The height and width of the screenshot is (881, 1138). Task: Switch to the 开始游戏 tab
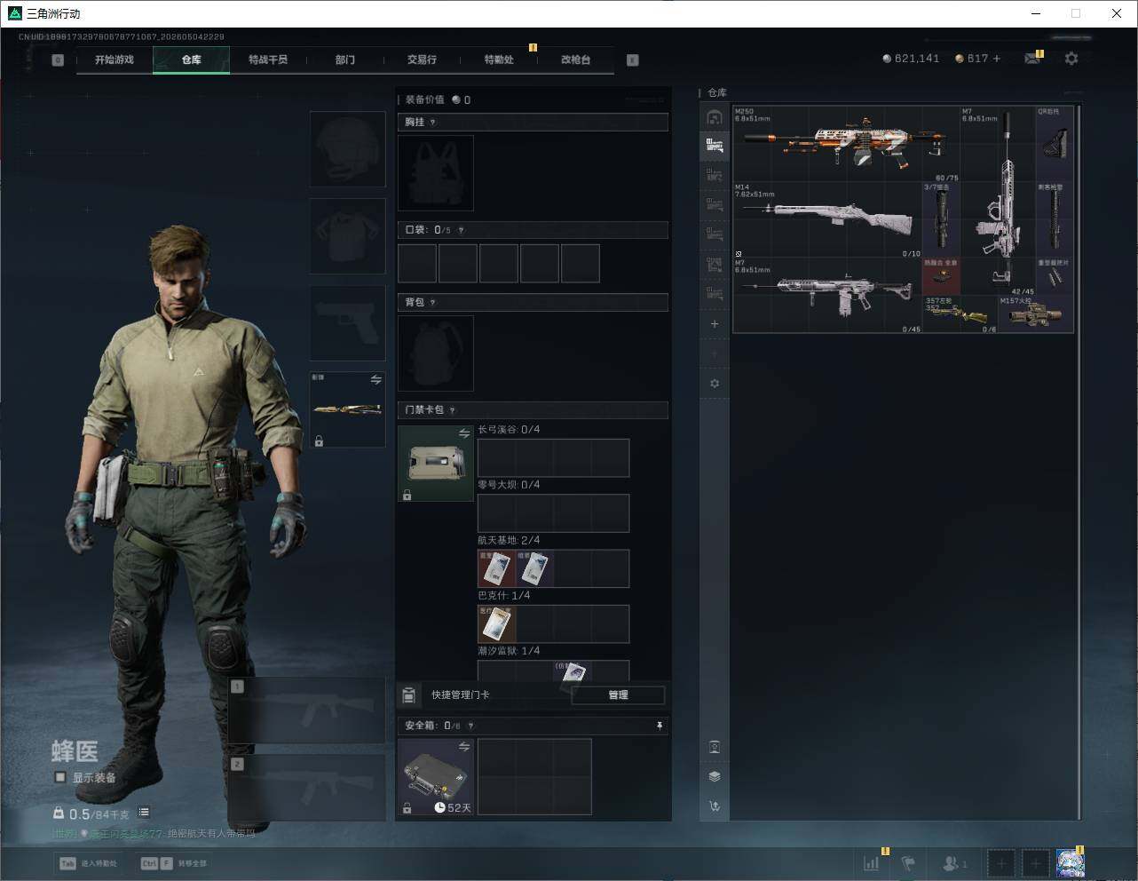pos(115,60)
